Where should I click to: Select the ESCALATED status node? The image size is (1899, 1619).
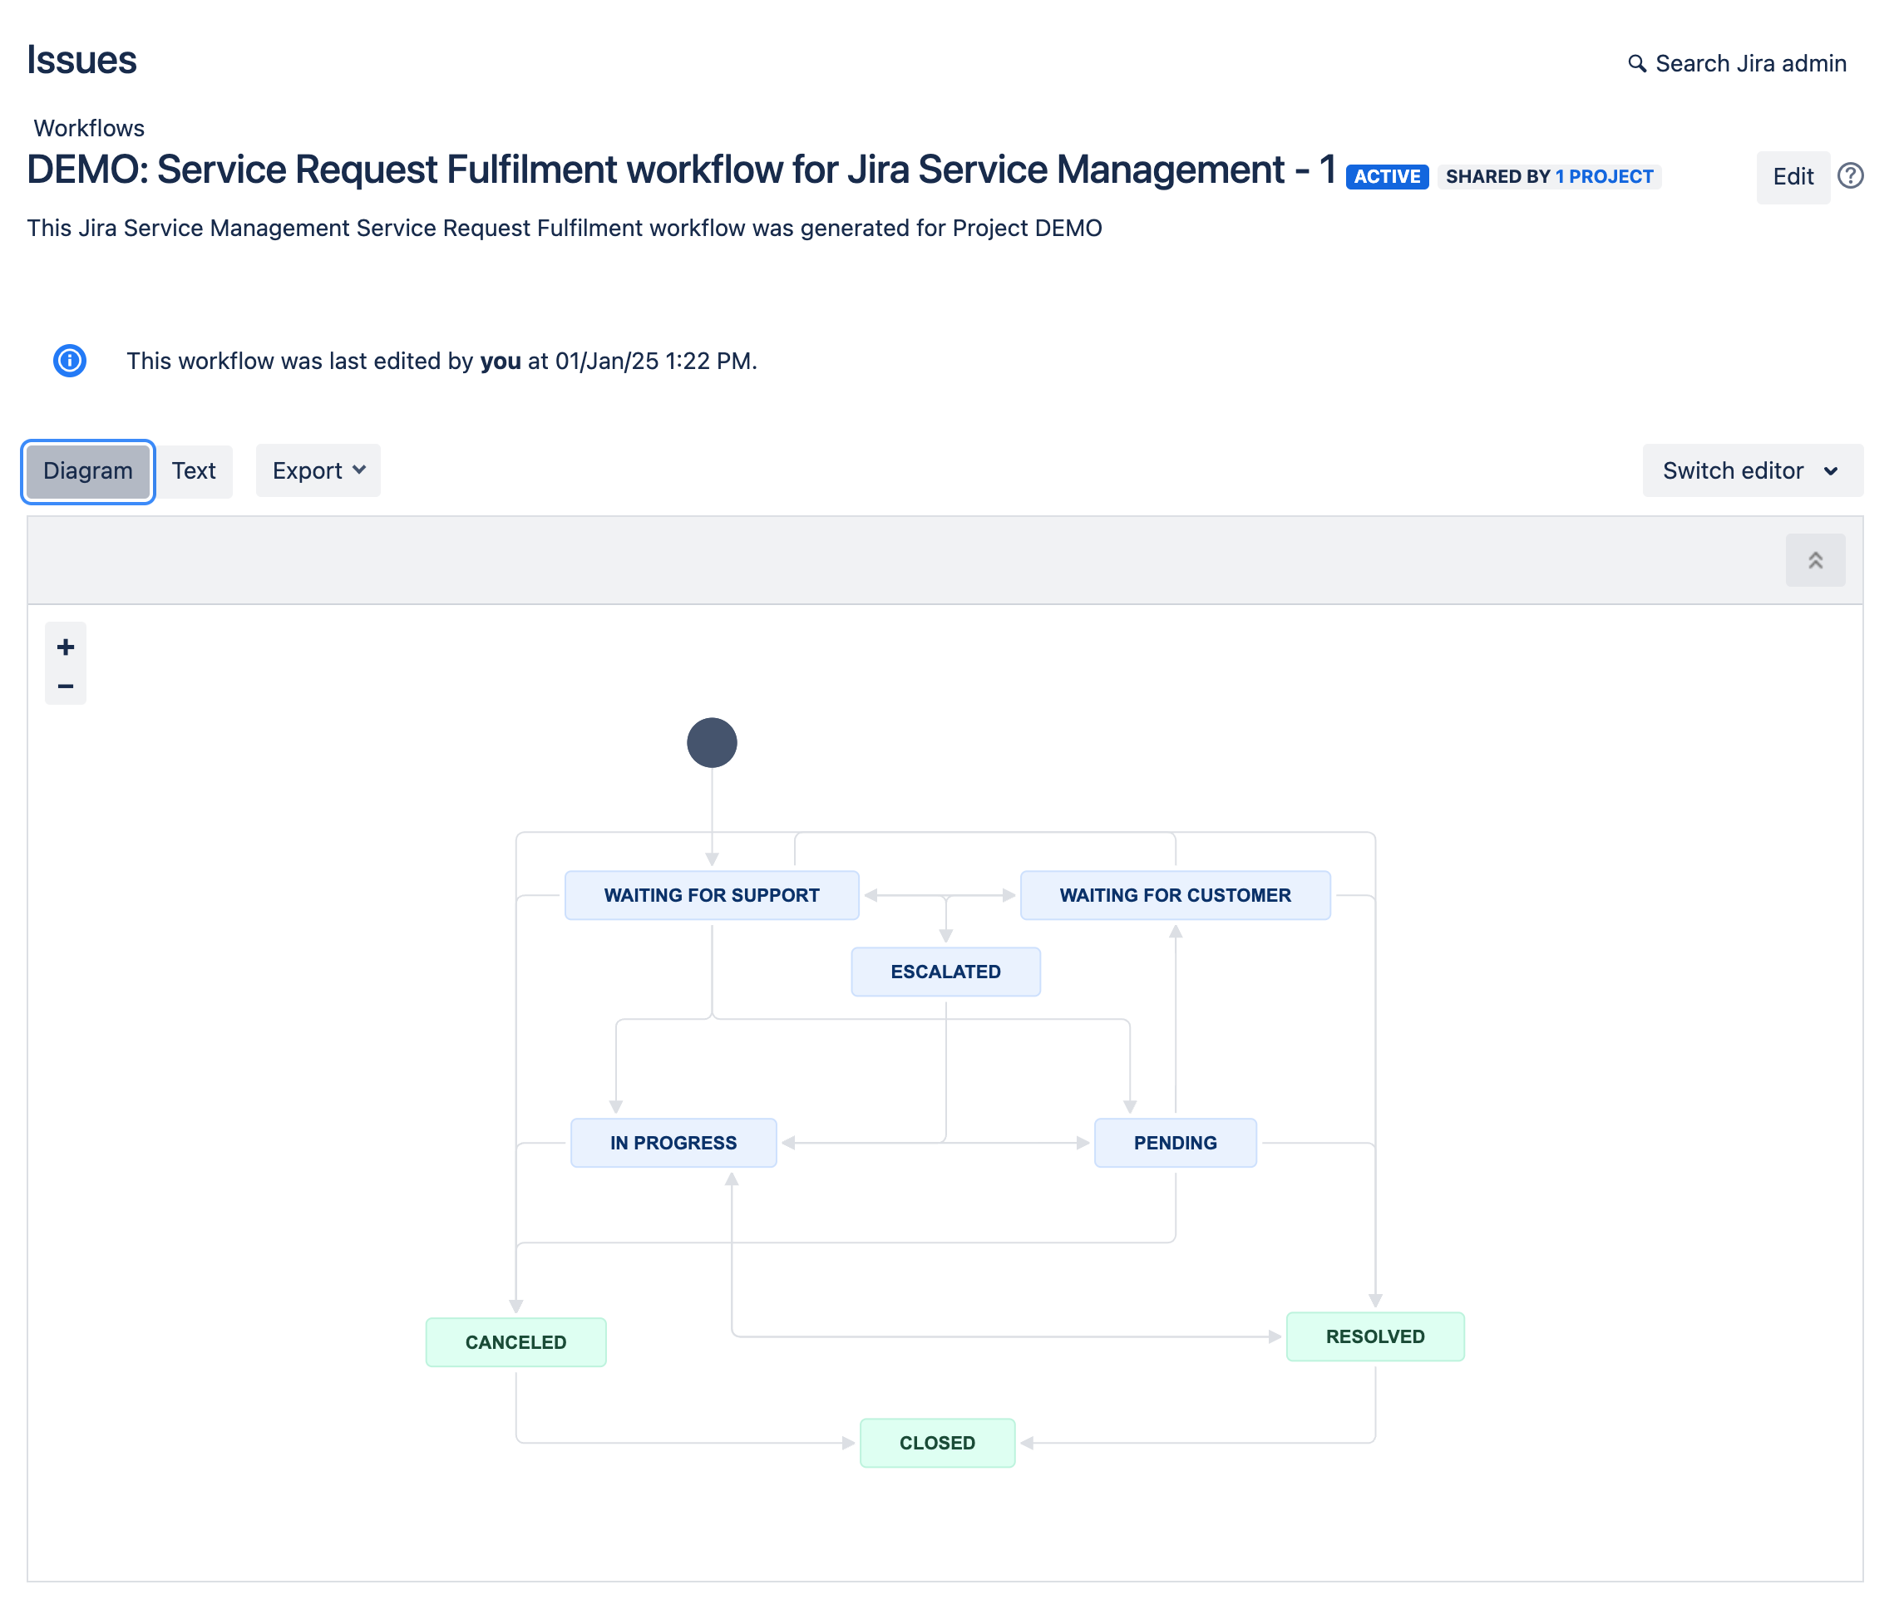point(945,972)
